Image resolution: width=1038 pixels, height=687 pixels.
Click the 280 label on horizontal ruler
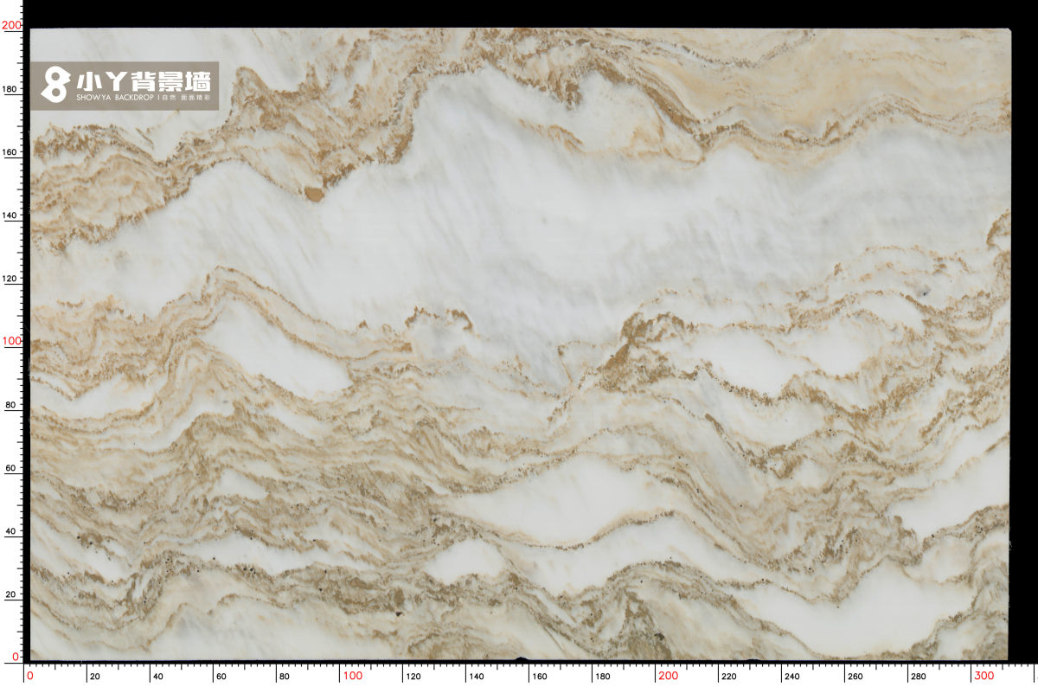point(918,677)
